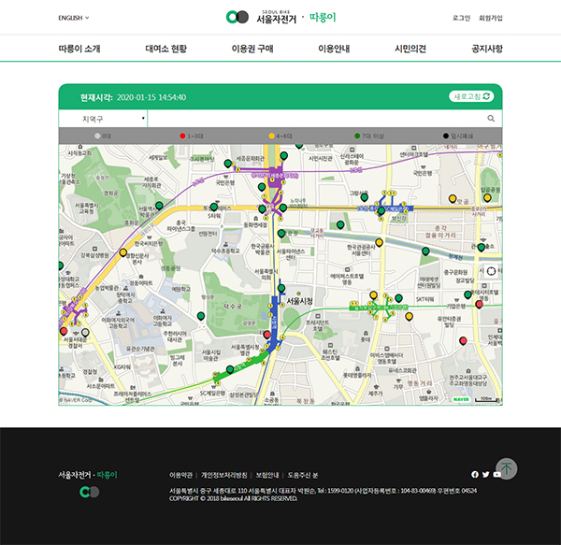Click the red 1~3대 legend dot
The image size is (561, 545).
click(182, 136)
